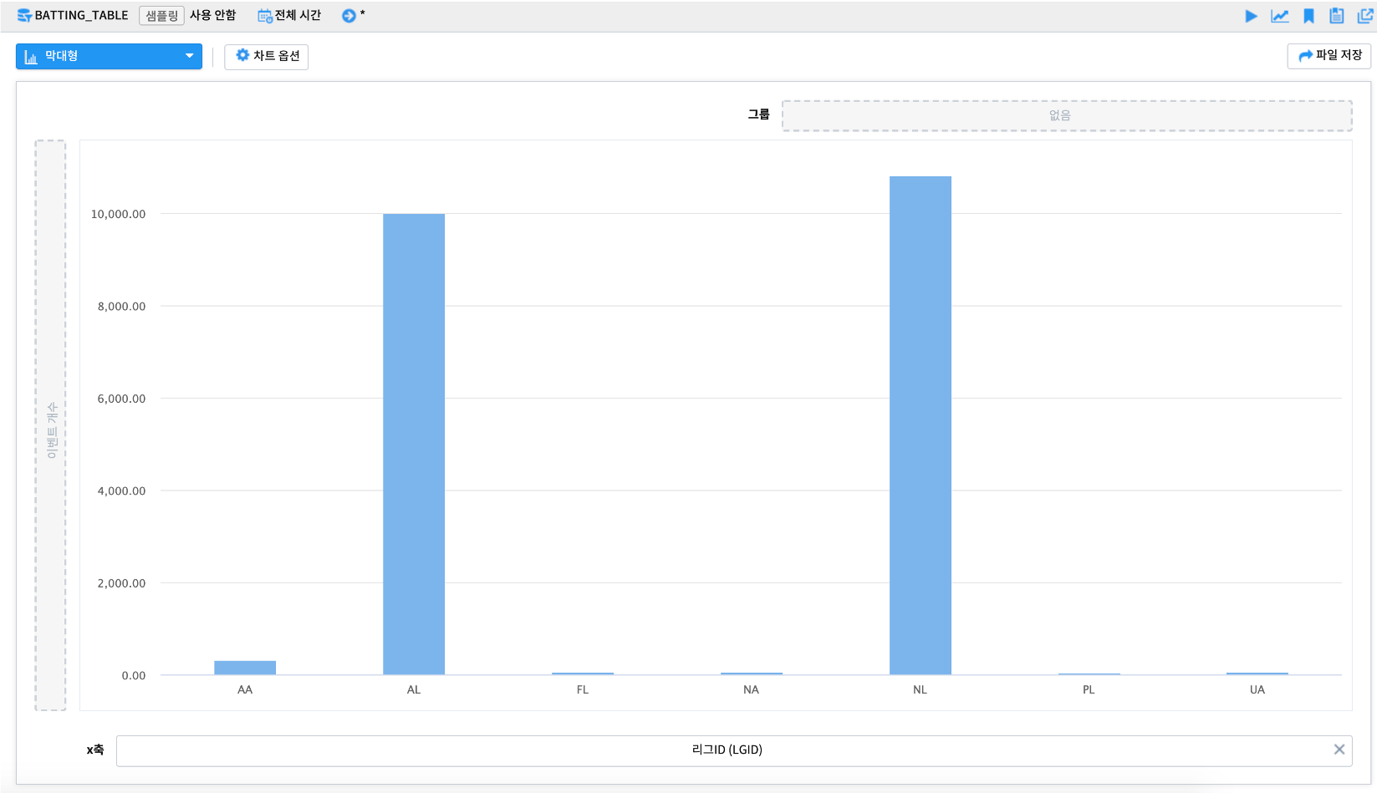
Task: Run the query with the play icon
Action: pos(1251,16)
